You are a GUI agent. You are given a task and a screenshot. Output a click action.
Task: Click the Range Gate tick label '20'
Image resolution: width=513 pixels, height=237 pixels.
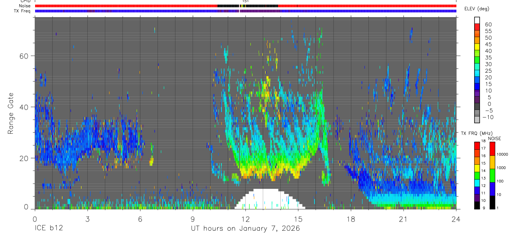click(25, 158)
